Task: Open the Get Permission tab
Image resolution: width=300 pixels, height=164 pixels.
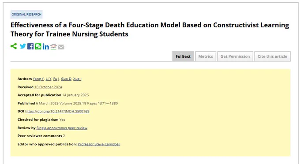Action: coord(235,56)
